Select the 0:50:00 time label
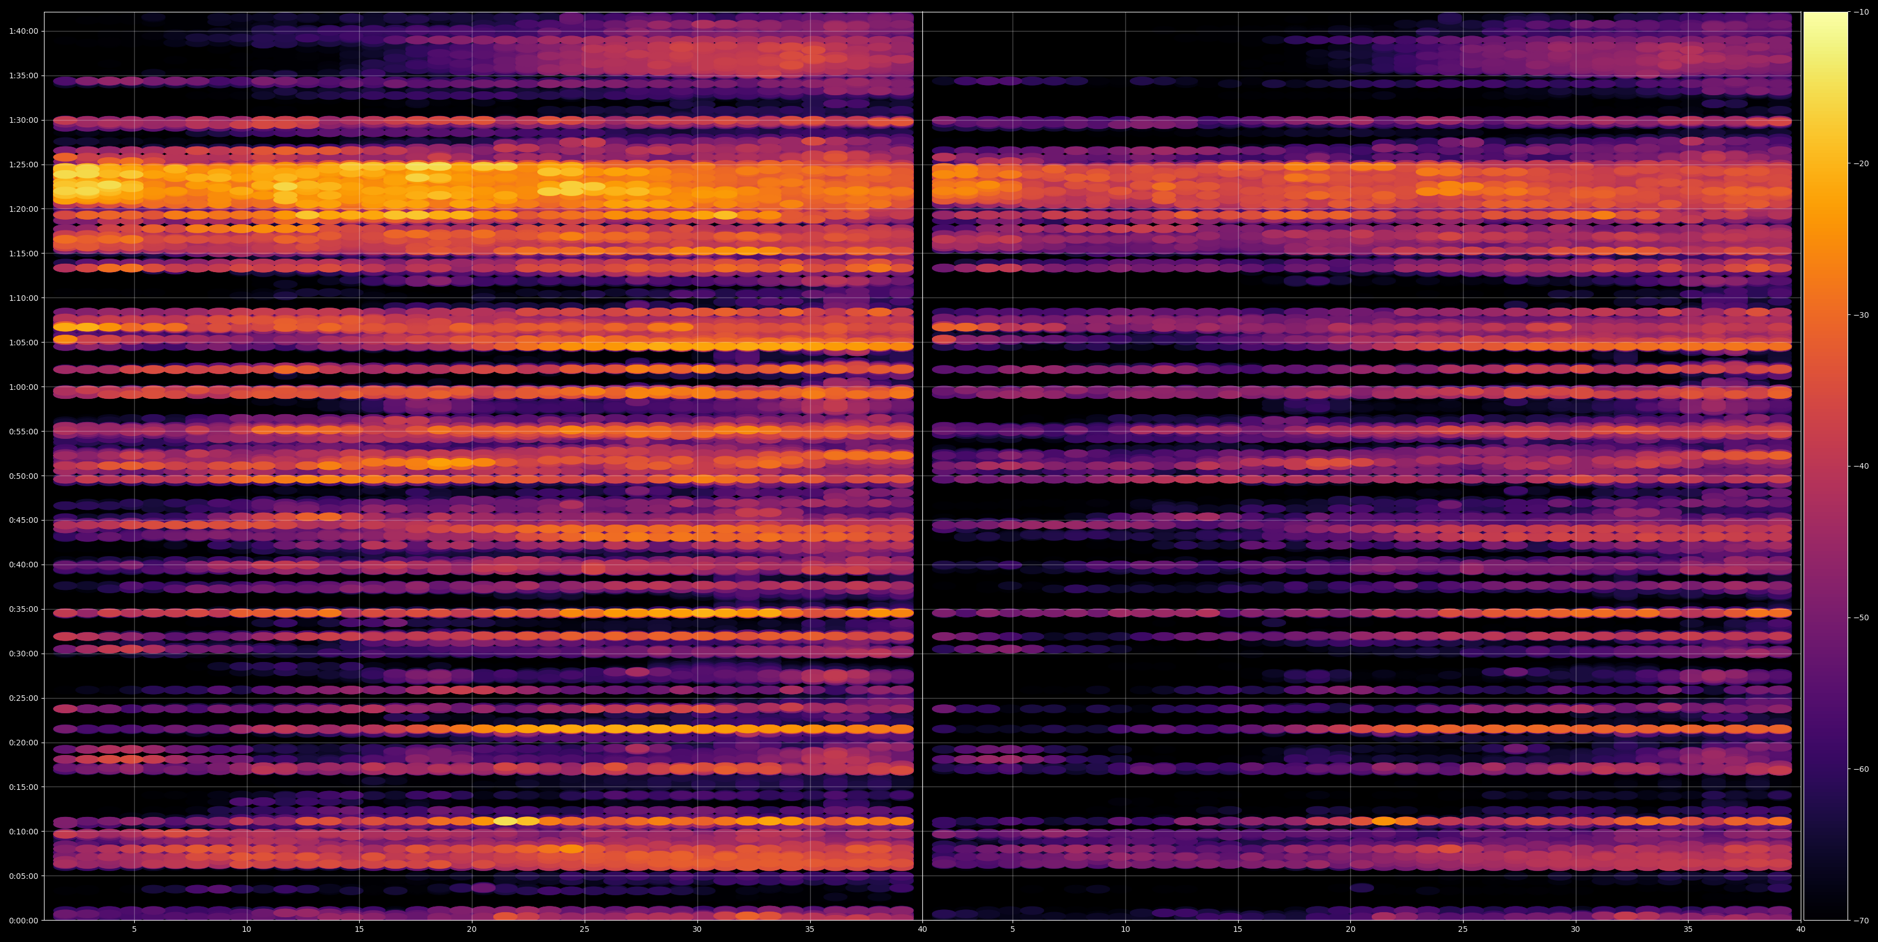Viewport: 1878px width, 942px height. pyautogui.click(x=23, y=476)
